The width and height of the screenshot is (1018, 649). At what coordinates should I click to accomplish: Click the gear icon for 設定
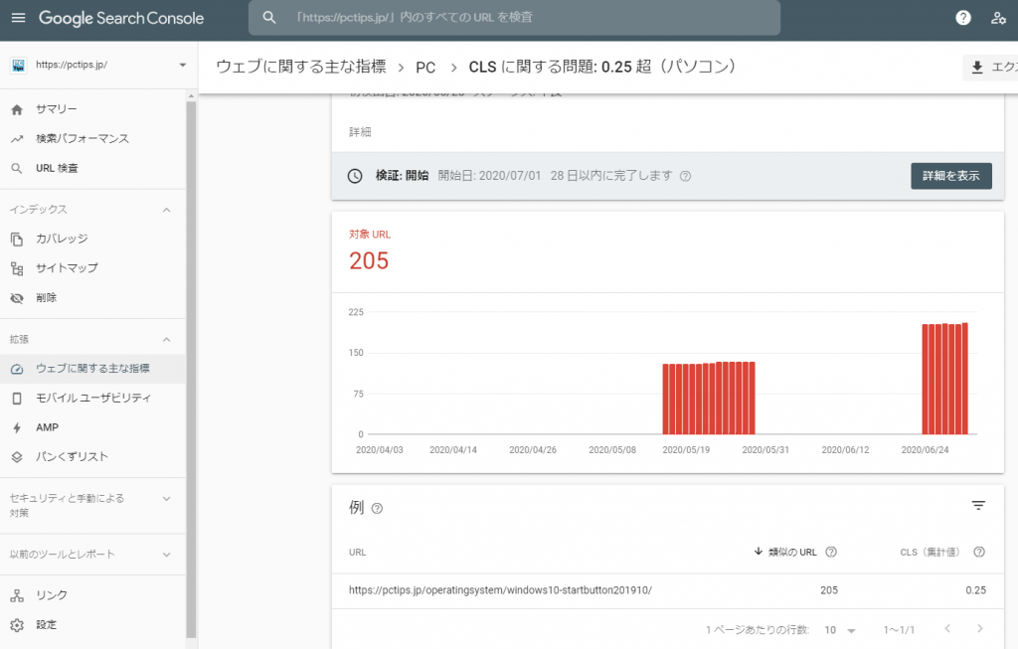coord(17,625)
